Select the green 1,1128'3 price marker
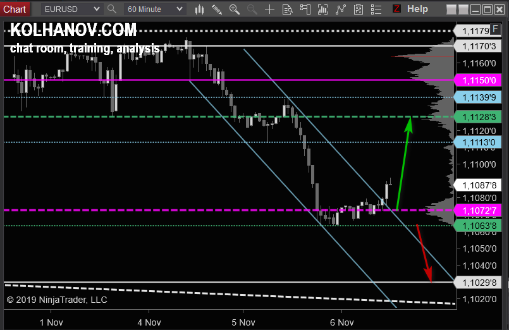Viewport: 509px width, 330px height. point(478,117)
